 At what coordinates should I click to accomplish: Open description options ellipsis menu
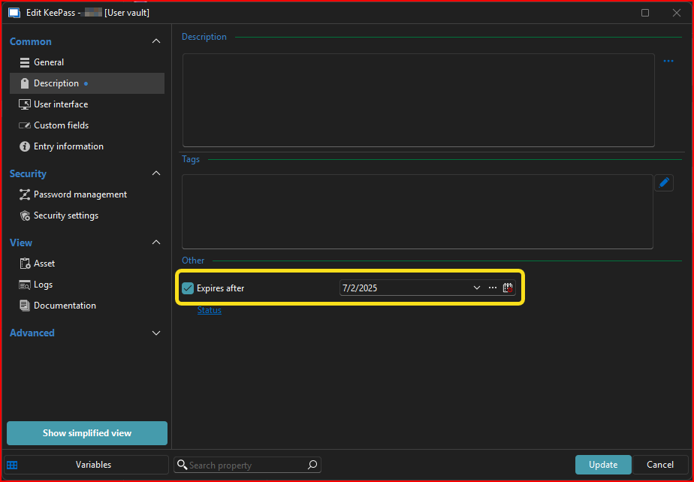pos(668,61)
